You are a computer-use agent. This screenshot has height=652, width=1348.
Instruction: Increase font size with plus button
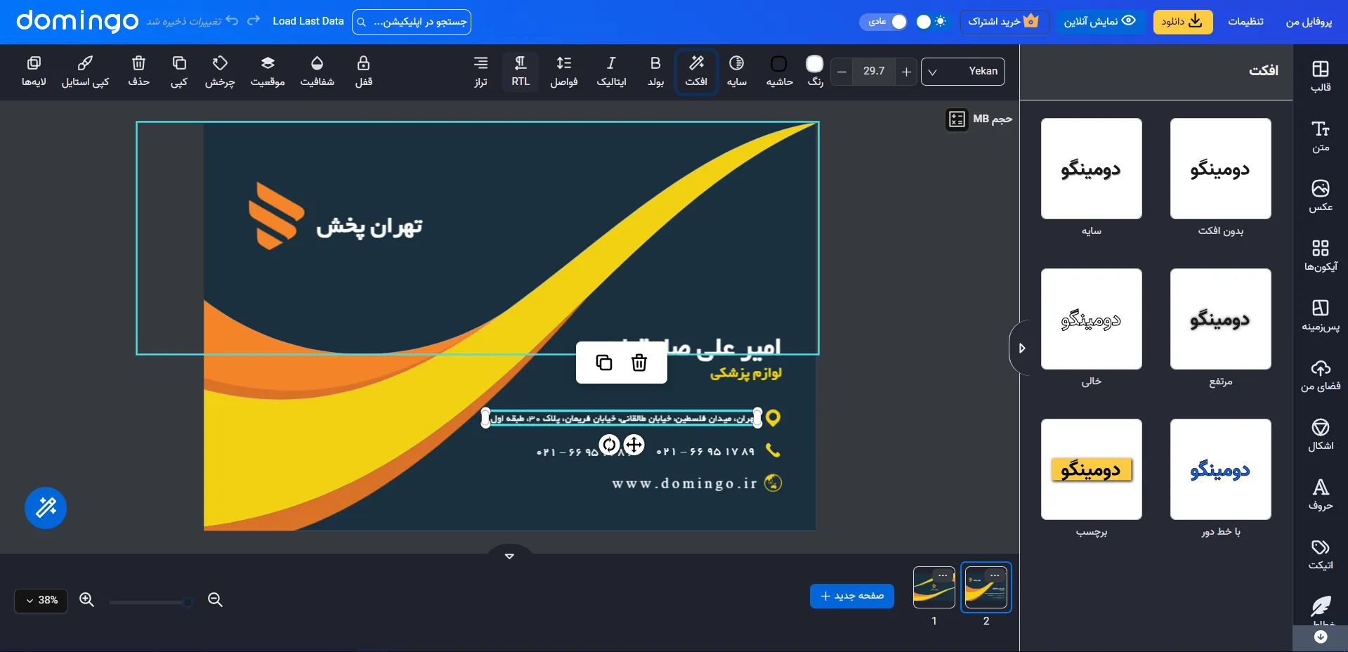[906, 72]
